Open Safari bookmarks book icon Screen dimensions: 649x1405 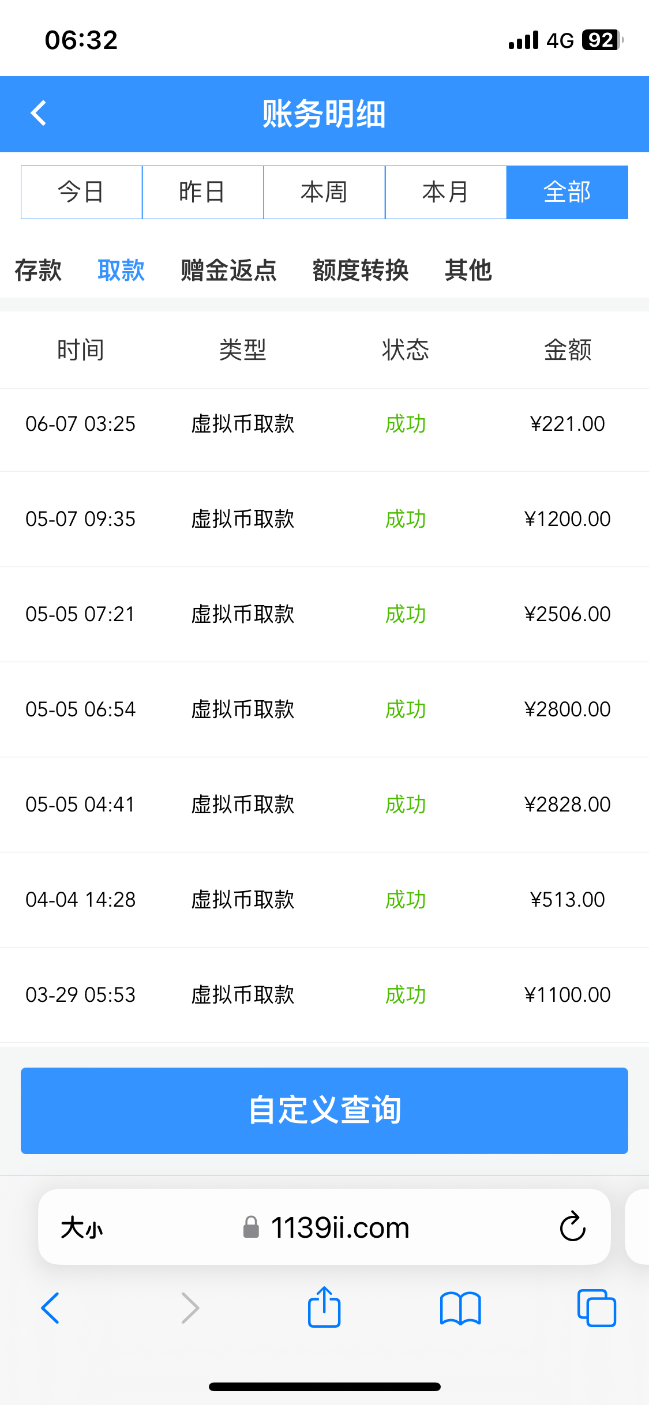[460, 1308]
